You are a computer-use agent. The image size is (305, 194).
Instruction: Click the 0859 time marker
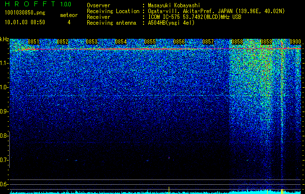click(x=266, y=42)
